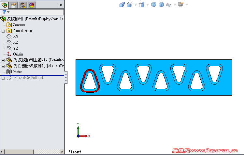Expand hidden manager tabs with double chevron
This screenshot has width=244, height=155.
tap(61, 5)
